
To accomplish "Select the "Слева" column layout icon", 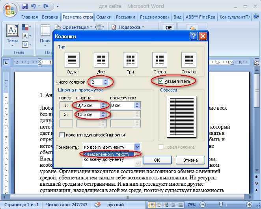I will [159, 60].
